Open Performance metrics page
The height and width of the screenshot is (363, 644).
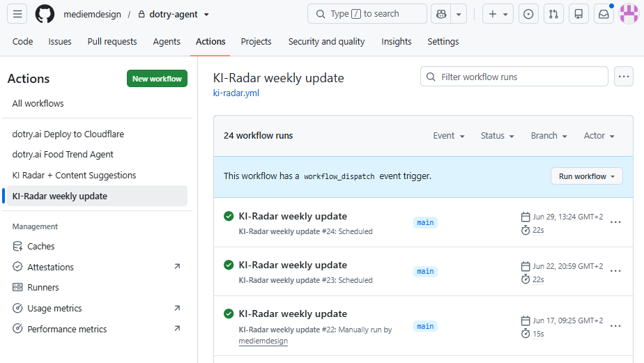[x=98, y=329]
